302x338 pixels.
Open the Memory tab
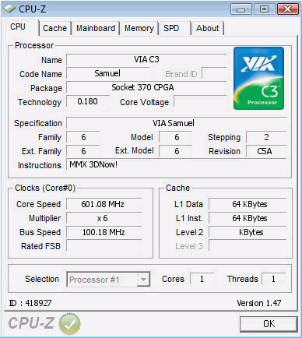[139, 28]
